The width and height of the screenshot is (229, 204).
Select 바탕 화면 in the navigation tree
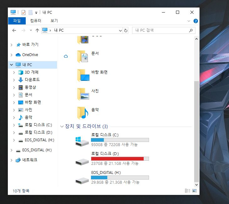[33, 102]
